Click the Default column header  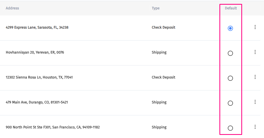click(x=231, y=8)
